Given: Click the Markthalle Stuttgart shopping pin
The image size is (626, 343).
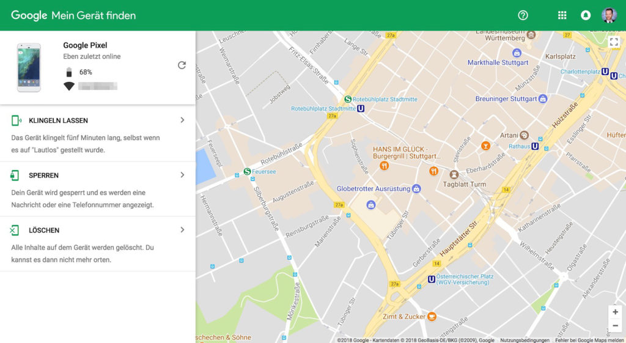Looking at the screenshot, I should pos(517,53).
